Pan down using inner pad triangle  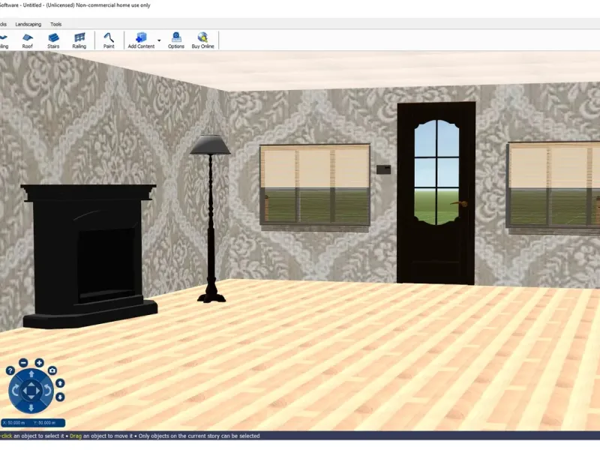coord(31,397)
